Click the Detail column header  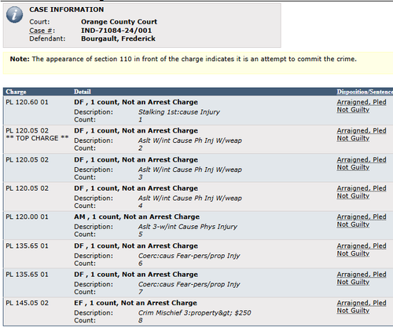pos(83,92)
